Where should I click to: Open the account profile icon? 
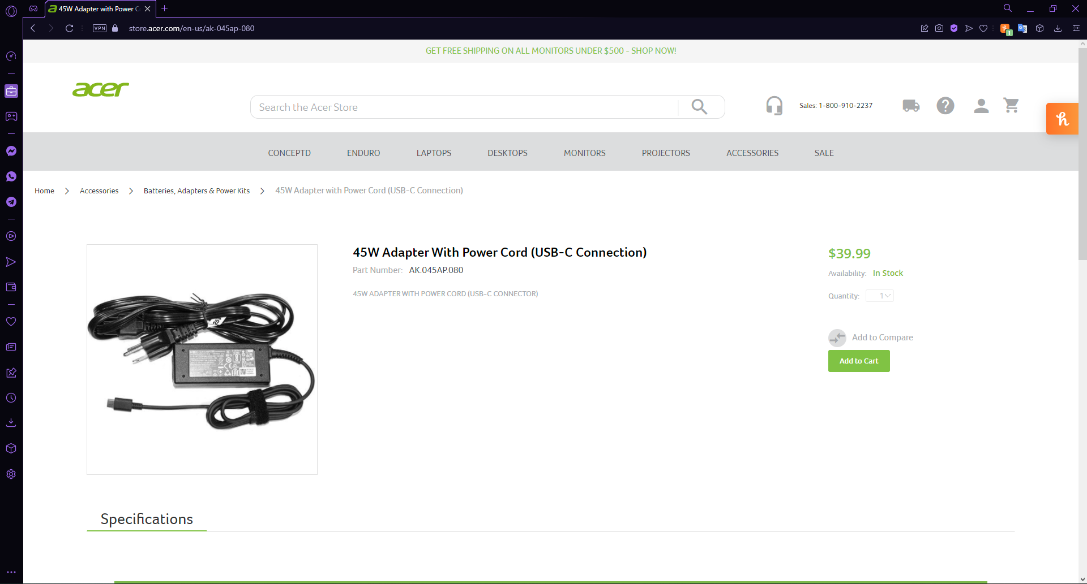981,106
